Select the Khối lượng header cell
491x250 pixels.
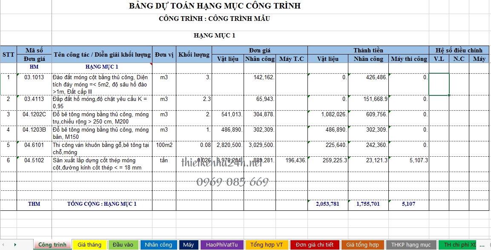(x=194, y=55)
